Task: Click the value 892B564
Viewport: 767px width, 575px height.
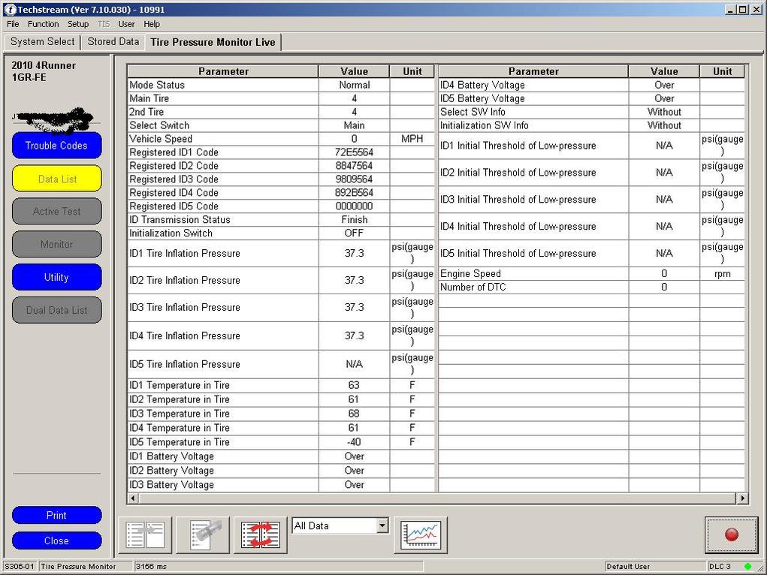Action: click(x=354, y=193)
